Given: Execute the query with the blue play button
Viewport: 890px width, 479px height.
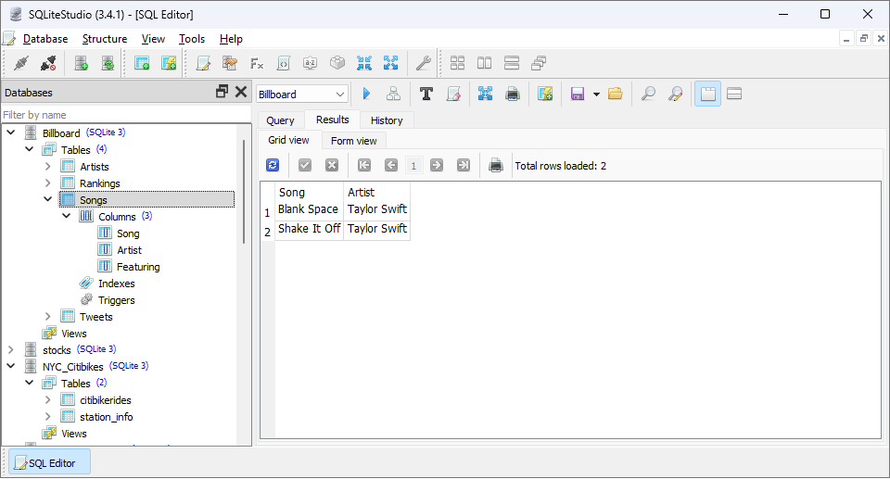Looking at the screenshot, I should click(x=367, y=94).
